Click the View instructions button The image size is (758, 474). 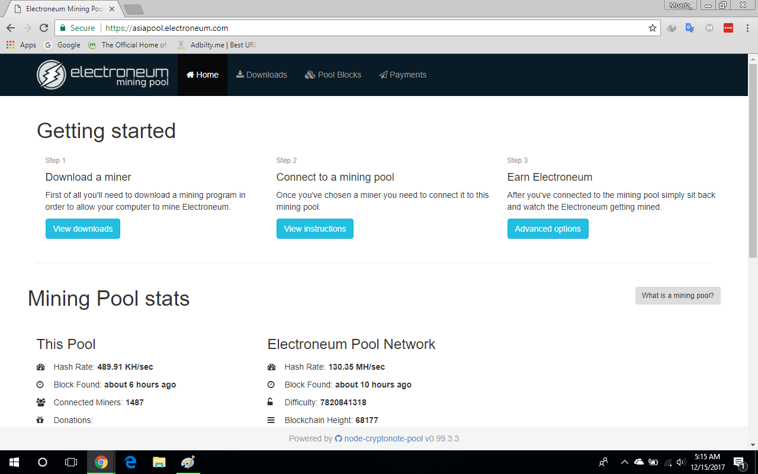[x=315, y=229]
